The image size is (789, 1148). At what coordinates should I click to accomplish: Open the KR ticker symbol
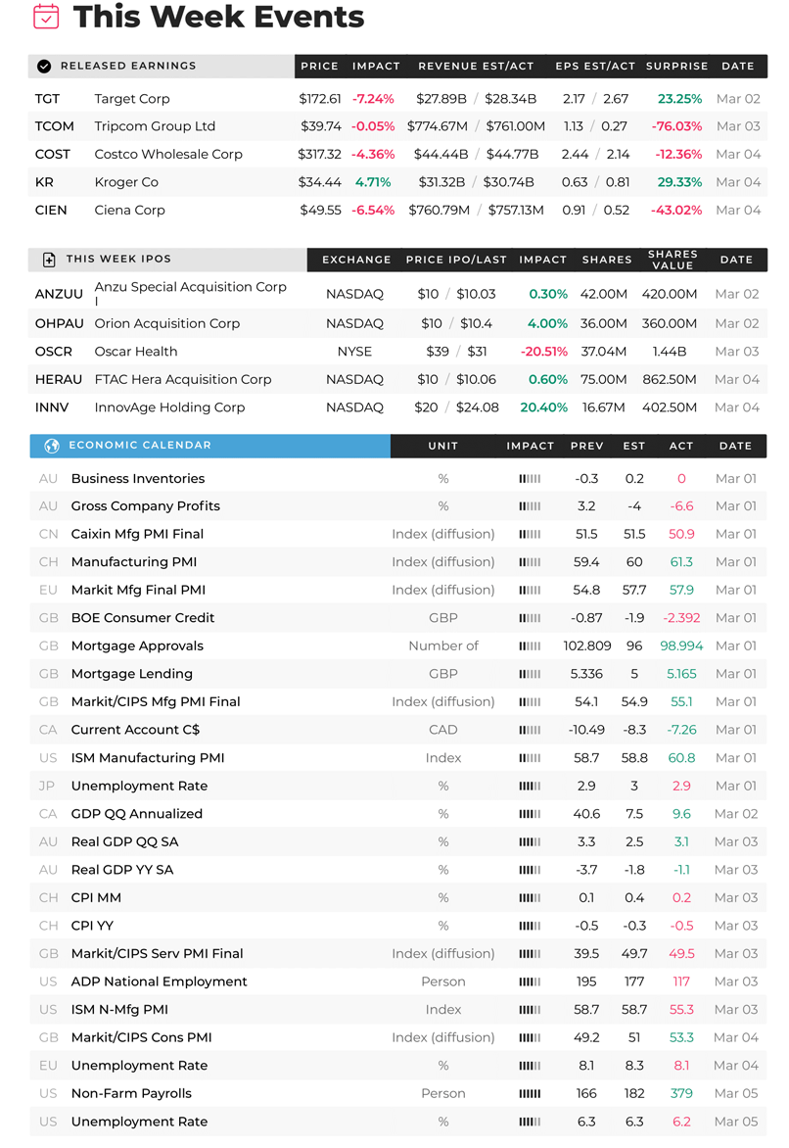click(44, 182)
